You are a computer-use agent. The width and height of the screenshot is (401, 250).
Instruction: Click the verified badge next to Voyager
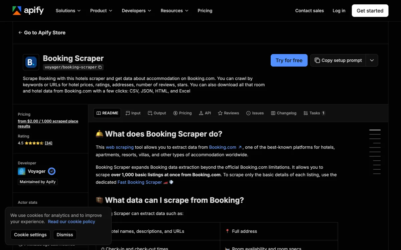51,171
